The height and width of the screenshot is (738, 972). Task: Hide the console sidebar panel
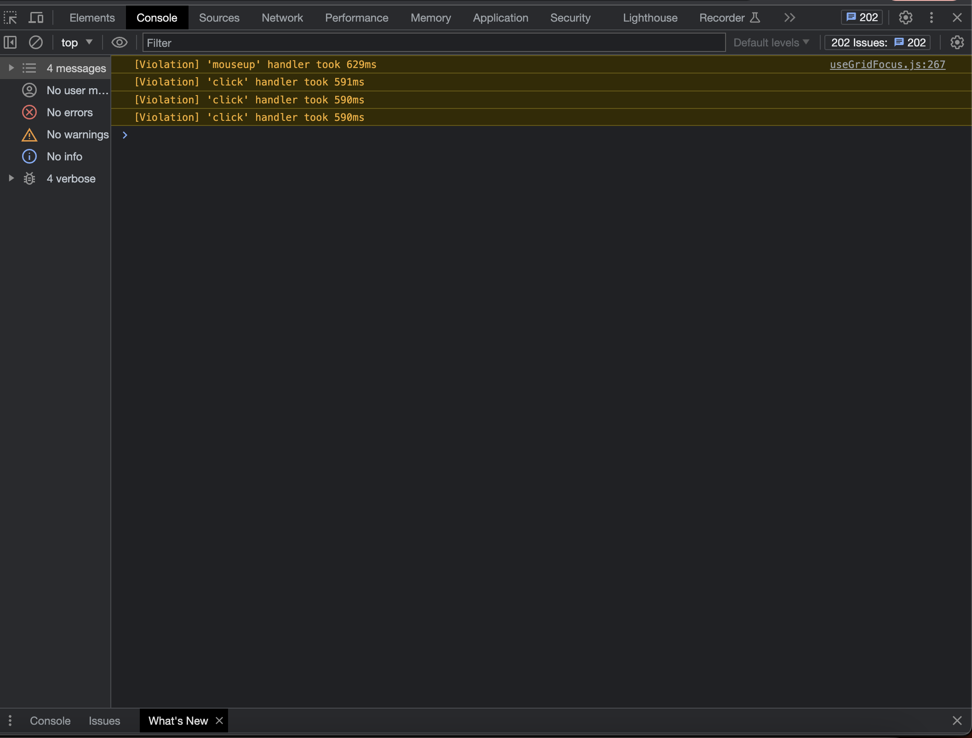(10, 42)
